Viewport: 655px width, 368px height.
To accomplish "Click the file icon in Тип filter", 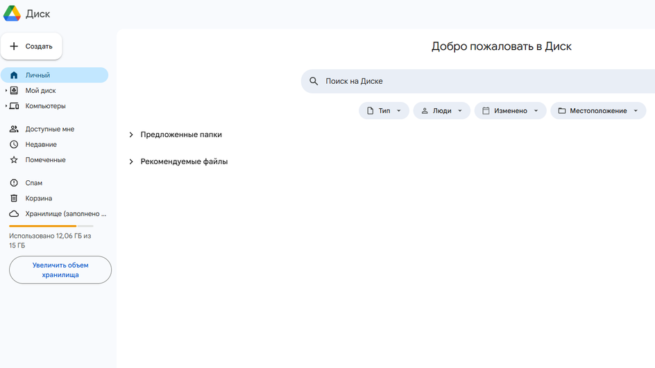I will point(370,111).
